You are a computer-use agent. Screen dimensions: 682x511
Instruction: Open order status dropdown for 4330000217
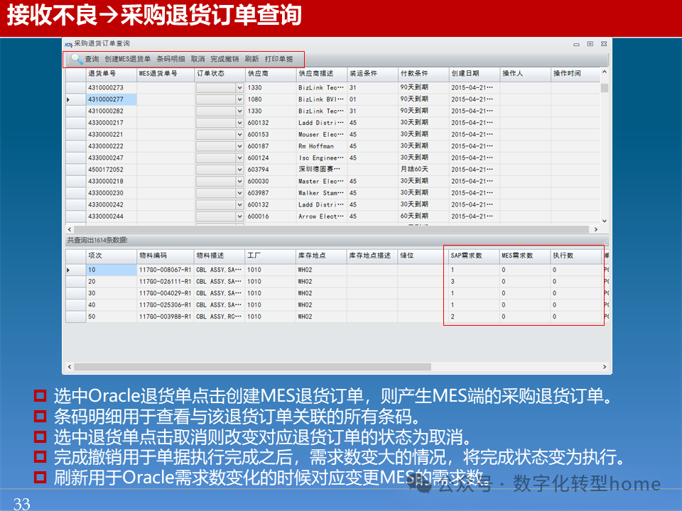[239, 123]
